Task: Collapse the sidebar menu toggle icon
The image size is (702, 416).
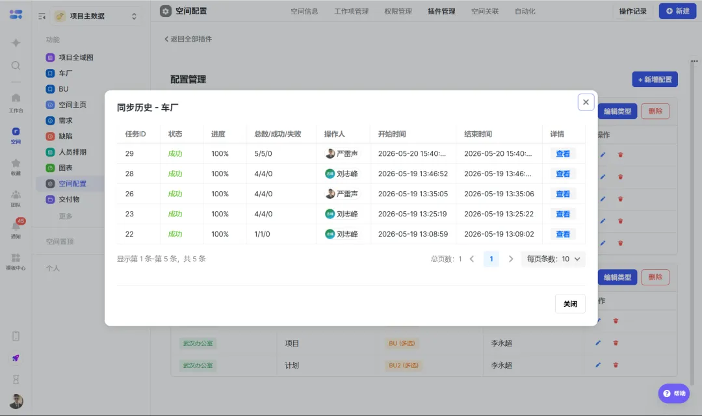Action: 42,16
